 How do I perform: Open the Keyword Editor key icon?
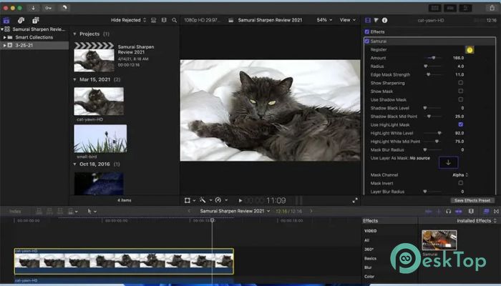pos(48,8)
